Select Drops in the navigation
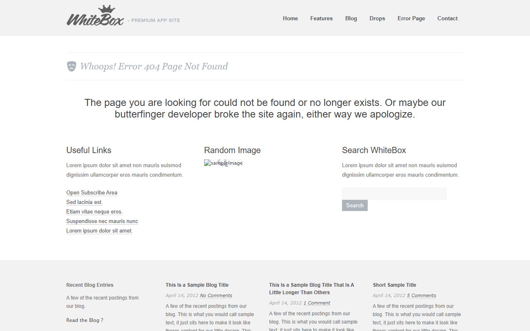 (x=377, y=18)
